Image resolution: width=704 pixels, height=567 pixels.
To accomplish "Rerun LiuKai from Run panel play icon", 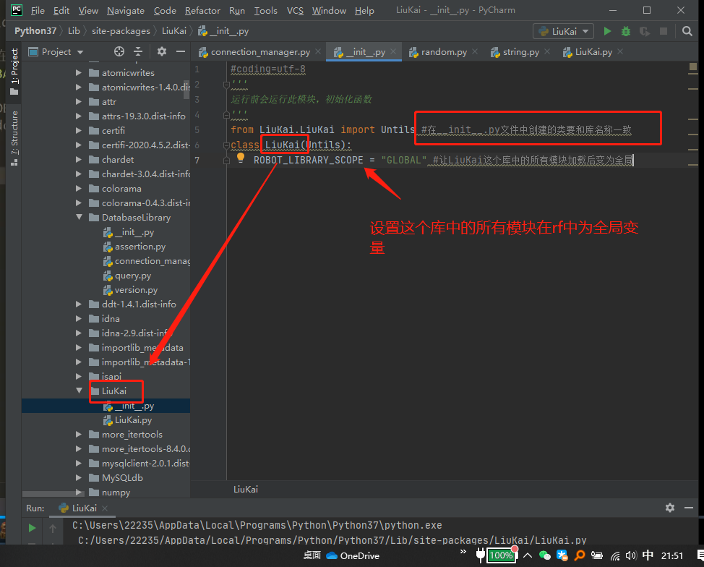I will (32, 528).
